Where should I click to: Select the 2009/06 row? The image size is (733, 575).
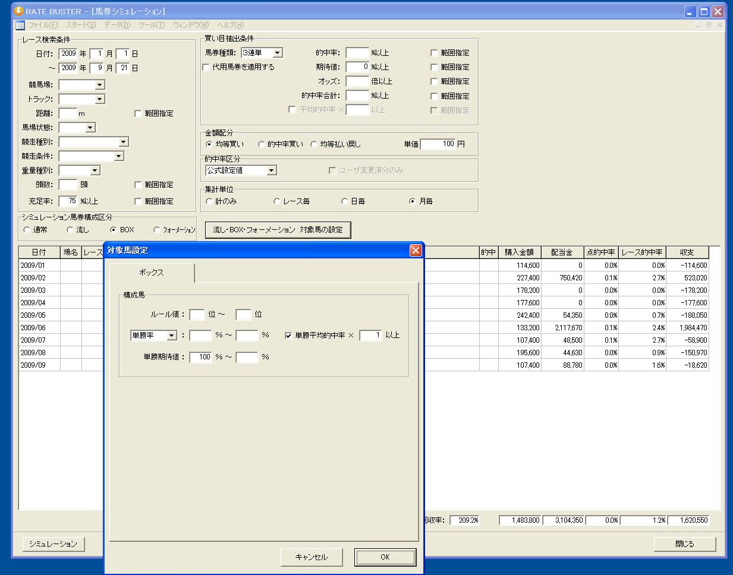pyautogui.click(x=364, y=328)
